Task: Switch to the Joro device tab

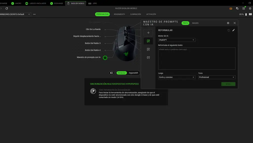Action: point(92,3)
